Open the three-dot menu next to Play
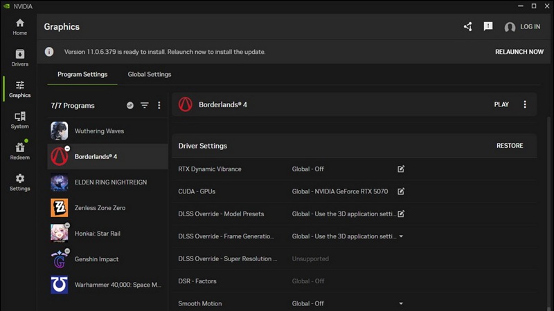Viewport: 554px width, 311px height. coord(525,104)
